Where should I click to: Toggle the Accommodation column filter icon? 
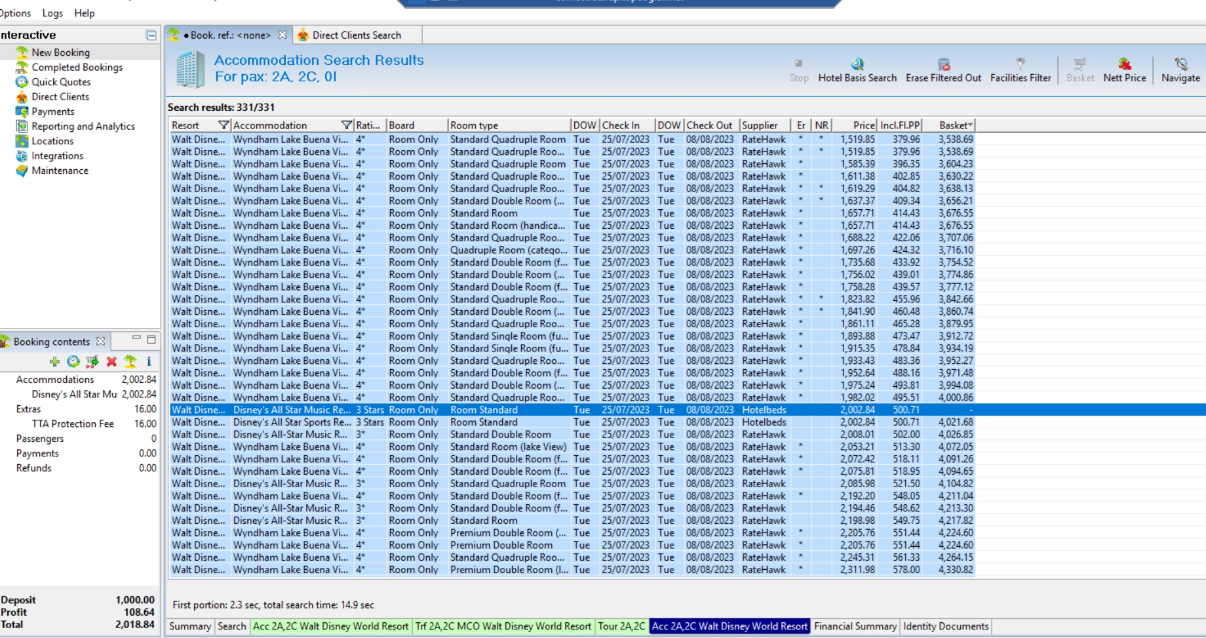[x=347, y=125]
